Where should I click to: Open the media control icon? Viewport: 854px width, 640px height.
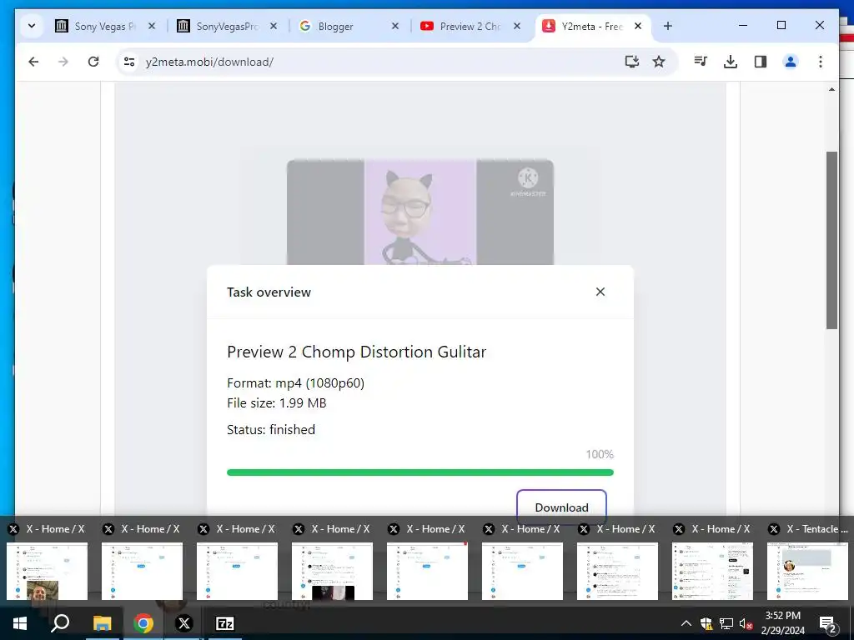pos(701,62)
